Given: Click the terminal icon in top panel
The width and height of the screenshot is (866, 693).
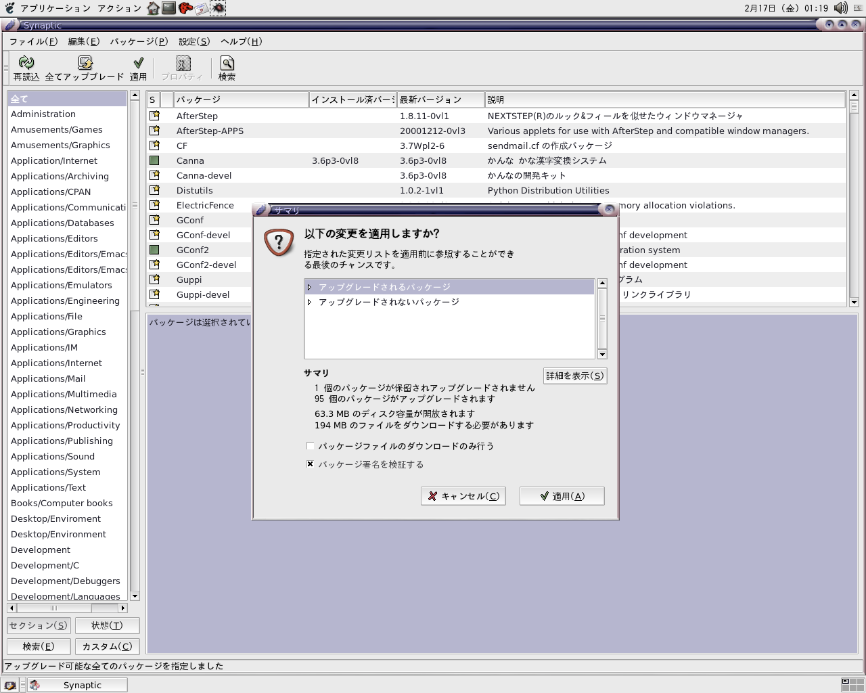Looking at the screenshot, I should coord(169,8).
